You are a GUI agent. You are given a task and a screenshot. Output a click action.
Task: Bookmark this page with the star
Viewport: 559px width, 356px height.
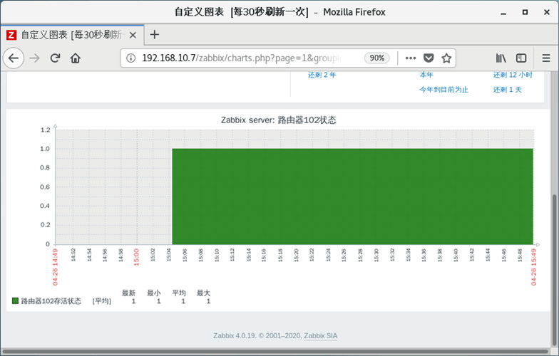(x=446, y=58)
